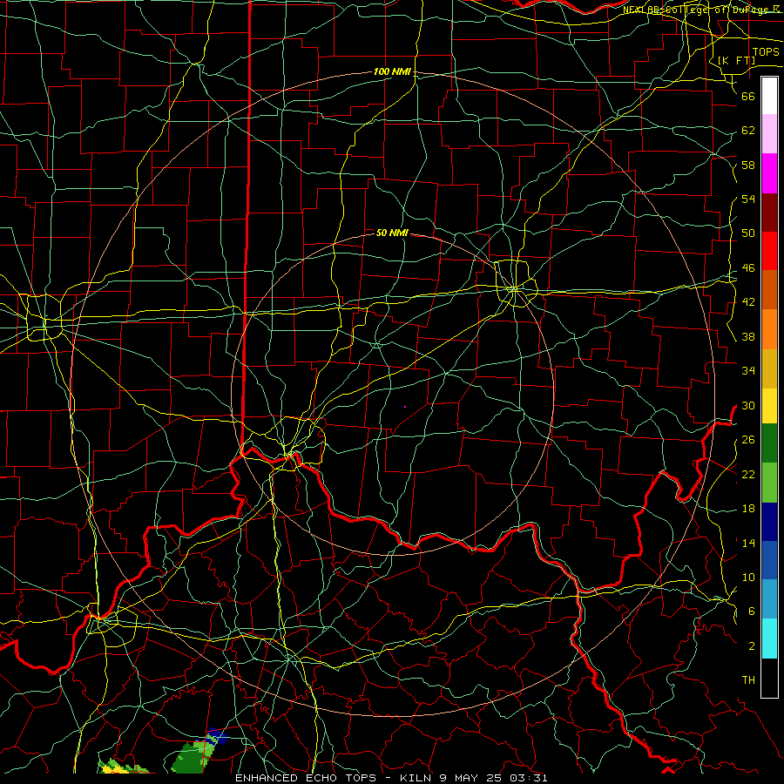Click the light pink legend swatch

tap(769, 134)
